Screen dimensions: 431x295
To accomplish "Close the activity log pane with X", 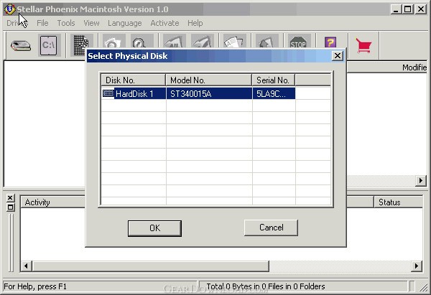I will point(10,198).
